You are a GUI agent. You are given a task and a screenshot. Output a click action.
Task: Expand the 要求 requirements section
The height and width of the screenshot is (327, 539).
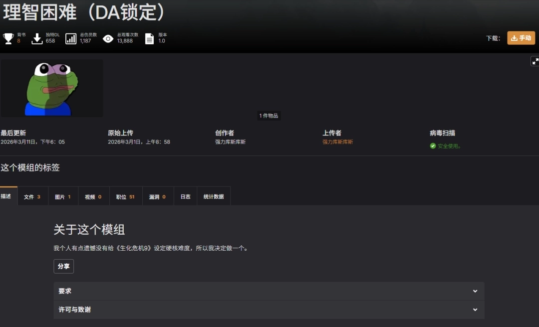click(x=269, y=291)
